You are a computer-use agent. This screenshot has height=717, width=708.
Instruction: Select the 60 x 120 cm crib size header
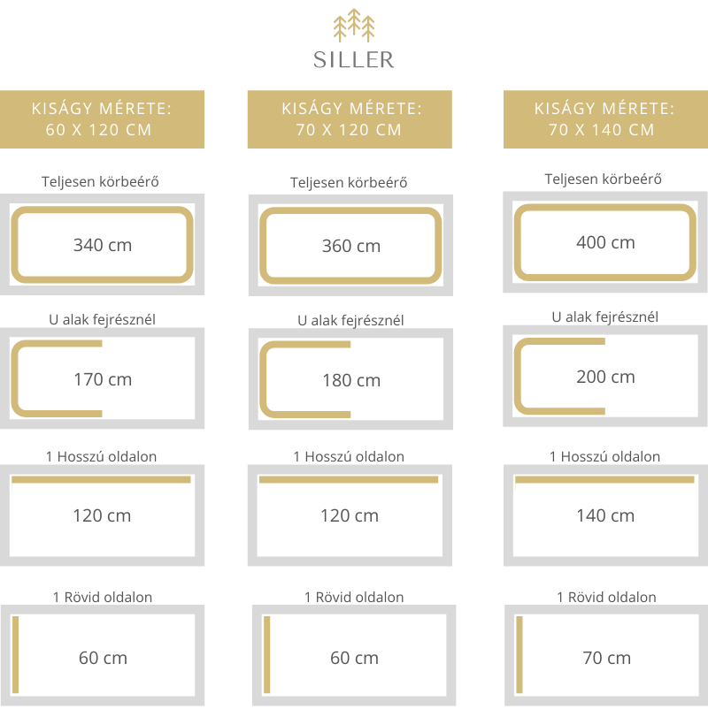click(102, 119)
